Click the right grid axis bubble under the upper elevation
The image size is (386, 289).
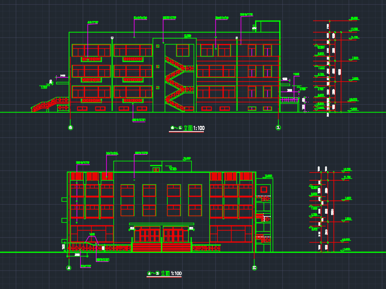coord(278,128)
